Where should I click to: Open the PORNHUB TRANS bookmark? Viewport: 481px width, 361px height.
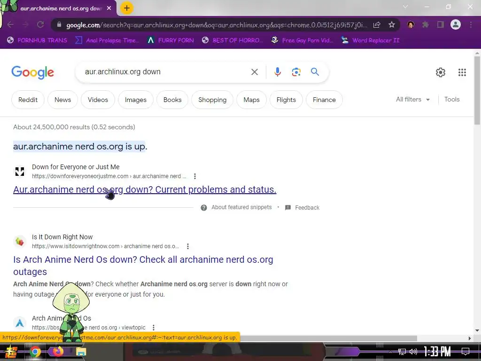click(x=37, y=40)
